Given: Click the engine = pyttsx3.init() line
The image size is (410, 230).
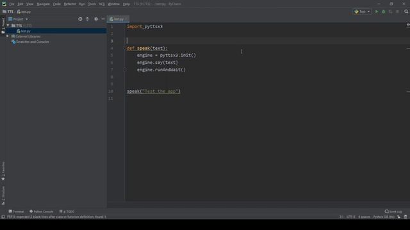Looking at the screenshot, I should 167,56.
